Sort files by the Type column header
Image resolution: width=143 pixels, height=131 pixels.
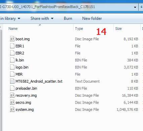point(79,29)
